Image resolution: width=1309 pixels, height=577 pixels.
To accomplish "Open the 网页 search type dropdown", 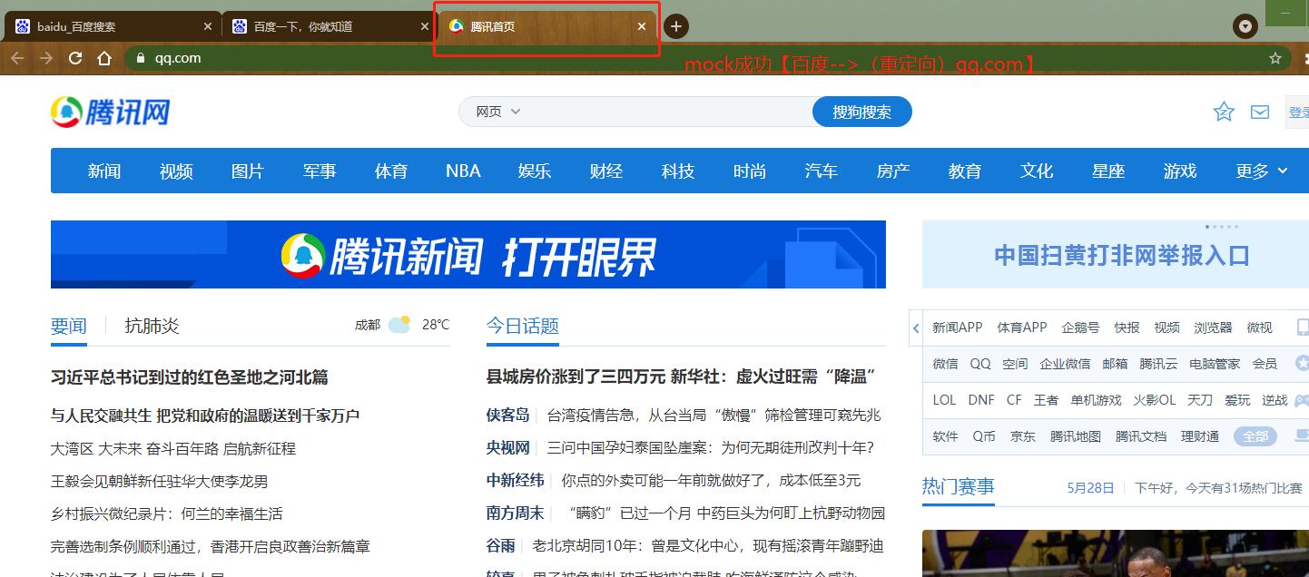I will 498,112.
